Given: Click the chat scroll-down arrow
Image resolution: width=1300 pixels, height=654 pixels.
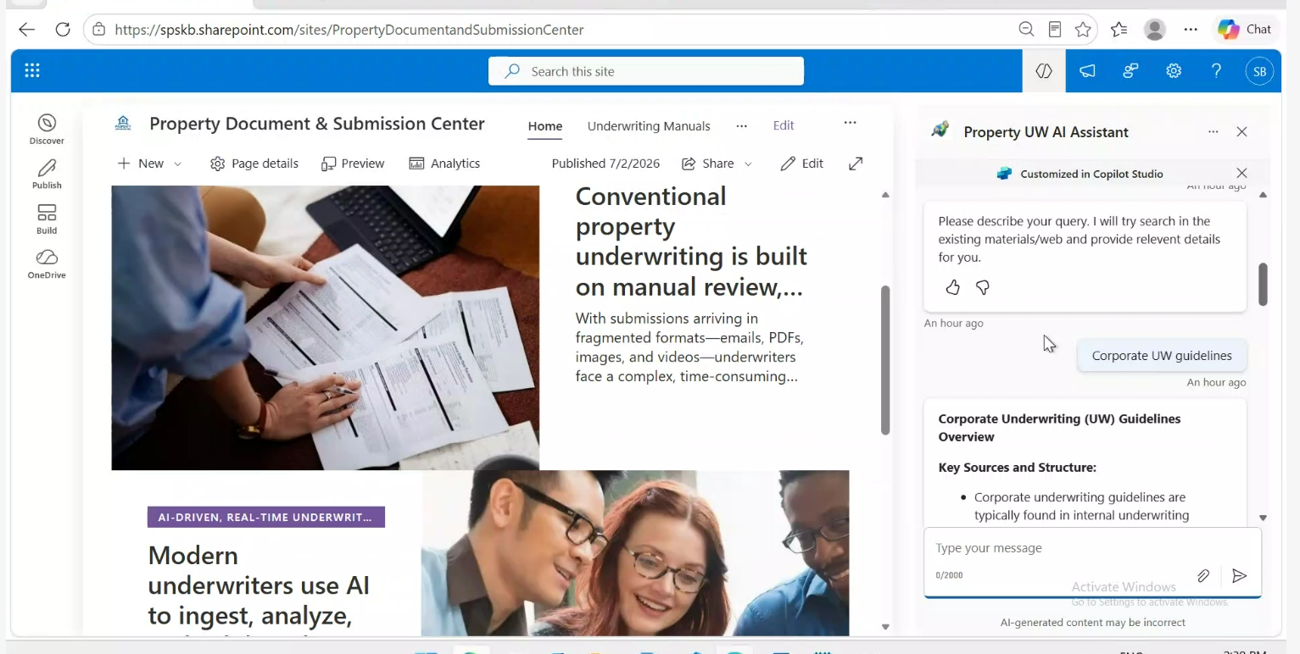Looking at the screenshot, I should pos(1263,518).
